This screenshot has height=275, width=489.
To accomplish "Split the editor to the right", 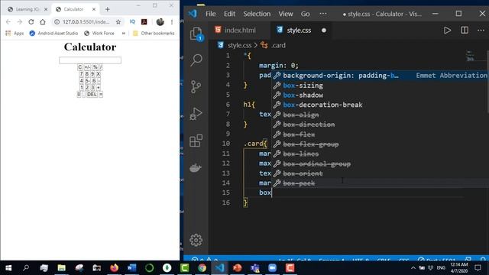I will coord(465,31).
